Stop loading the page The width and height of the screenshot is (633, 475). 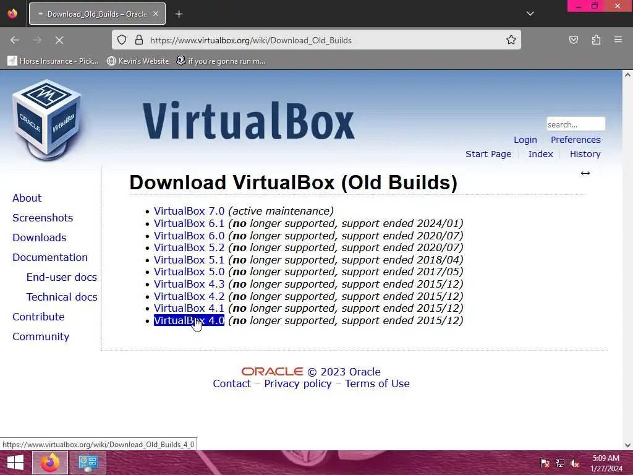(59, 40)
